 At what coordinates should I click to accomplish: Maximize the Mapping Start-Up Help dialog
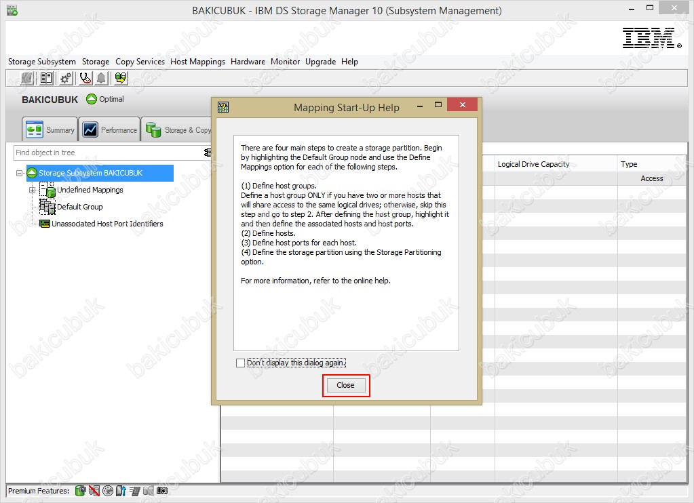tap(438, 105)
